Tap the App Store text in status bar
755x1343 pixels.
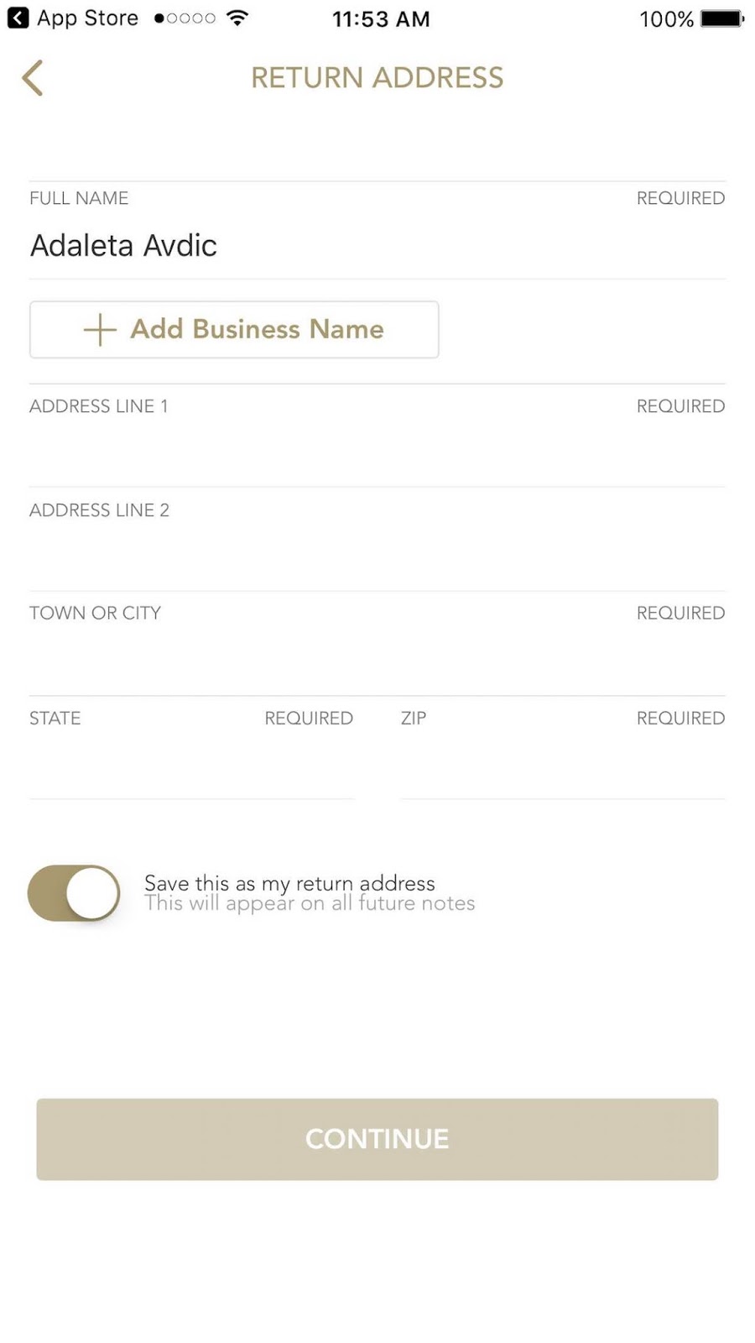(88, 18)
